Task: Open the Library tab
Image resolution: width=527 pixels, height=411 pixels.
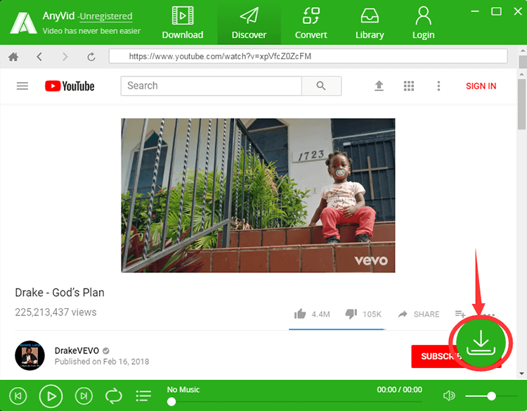Action: [x=370, y=23]
